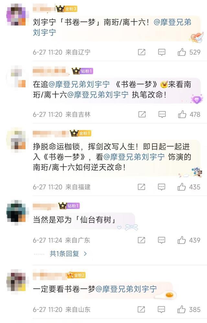Share the comment posted from 辽宁

click(x=141, y=52)
